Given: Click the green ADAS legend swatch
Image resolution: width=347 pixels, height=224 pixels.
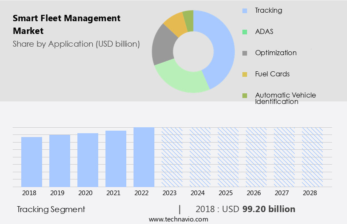Looking at the screenshot, I should tap(245, 32).
